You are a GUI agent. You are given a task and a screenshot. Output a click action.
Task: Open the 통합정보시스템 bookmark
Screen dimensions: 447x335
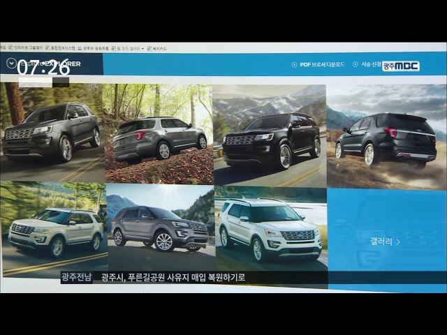click(60, 48)
